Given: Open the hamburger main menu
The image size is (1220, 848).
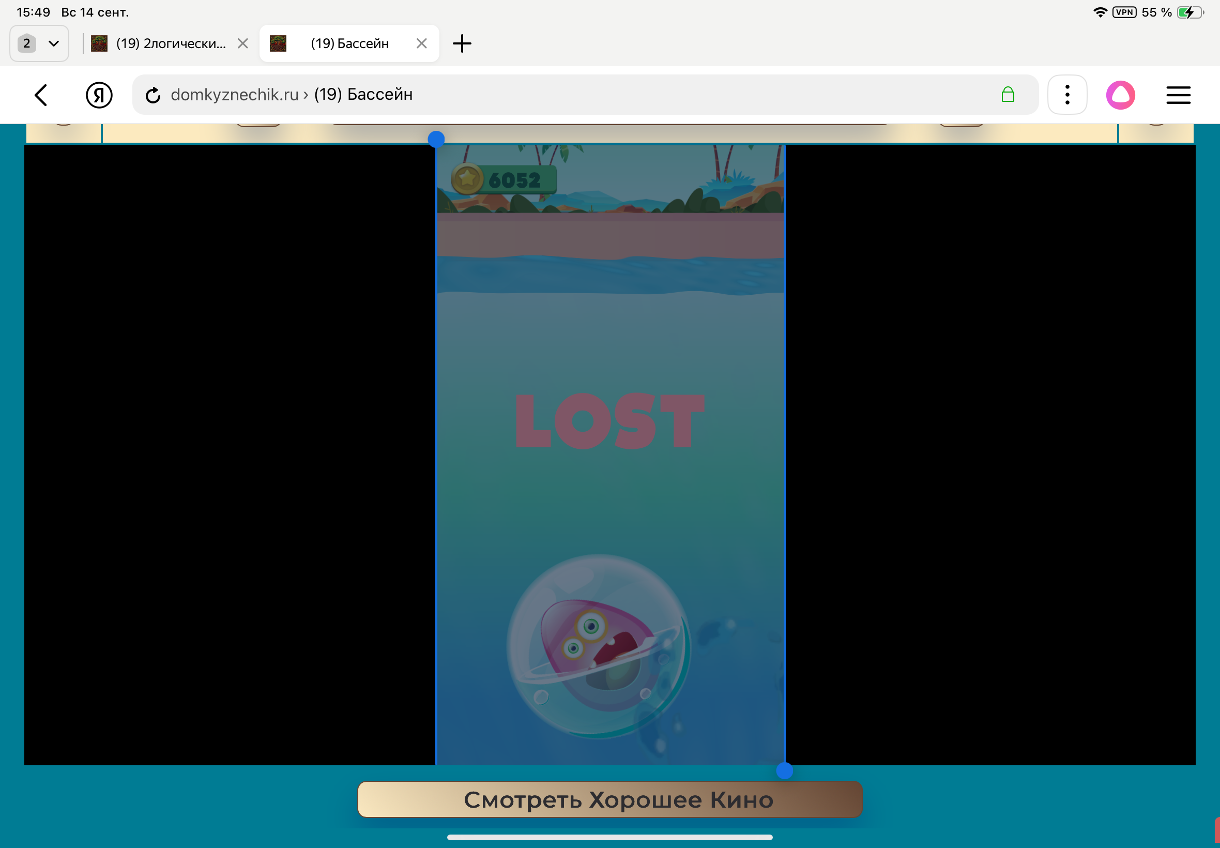Looking at the screenshot, I should (1178, 95).
